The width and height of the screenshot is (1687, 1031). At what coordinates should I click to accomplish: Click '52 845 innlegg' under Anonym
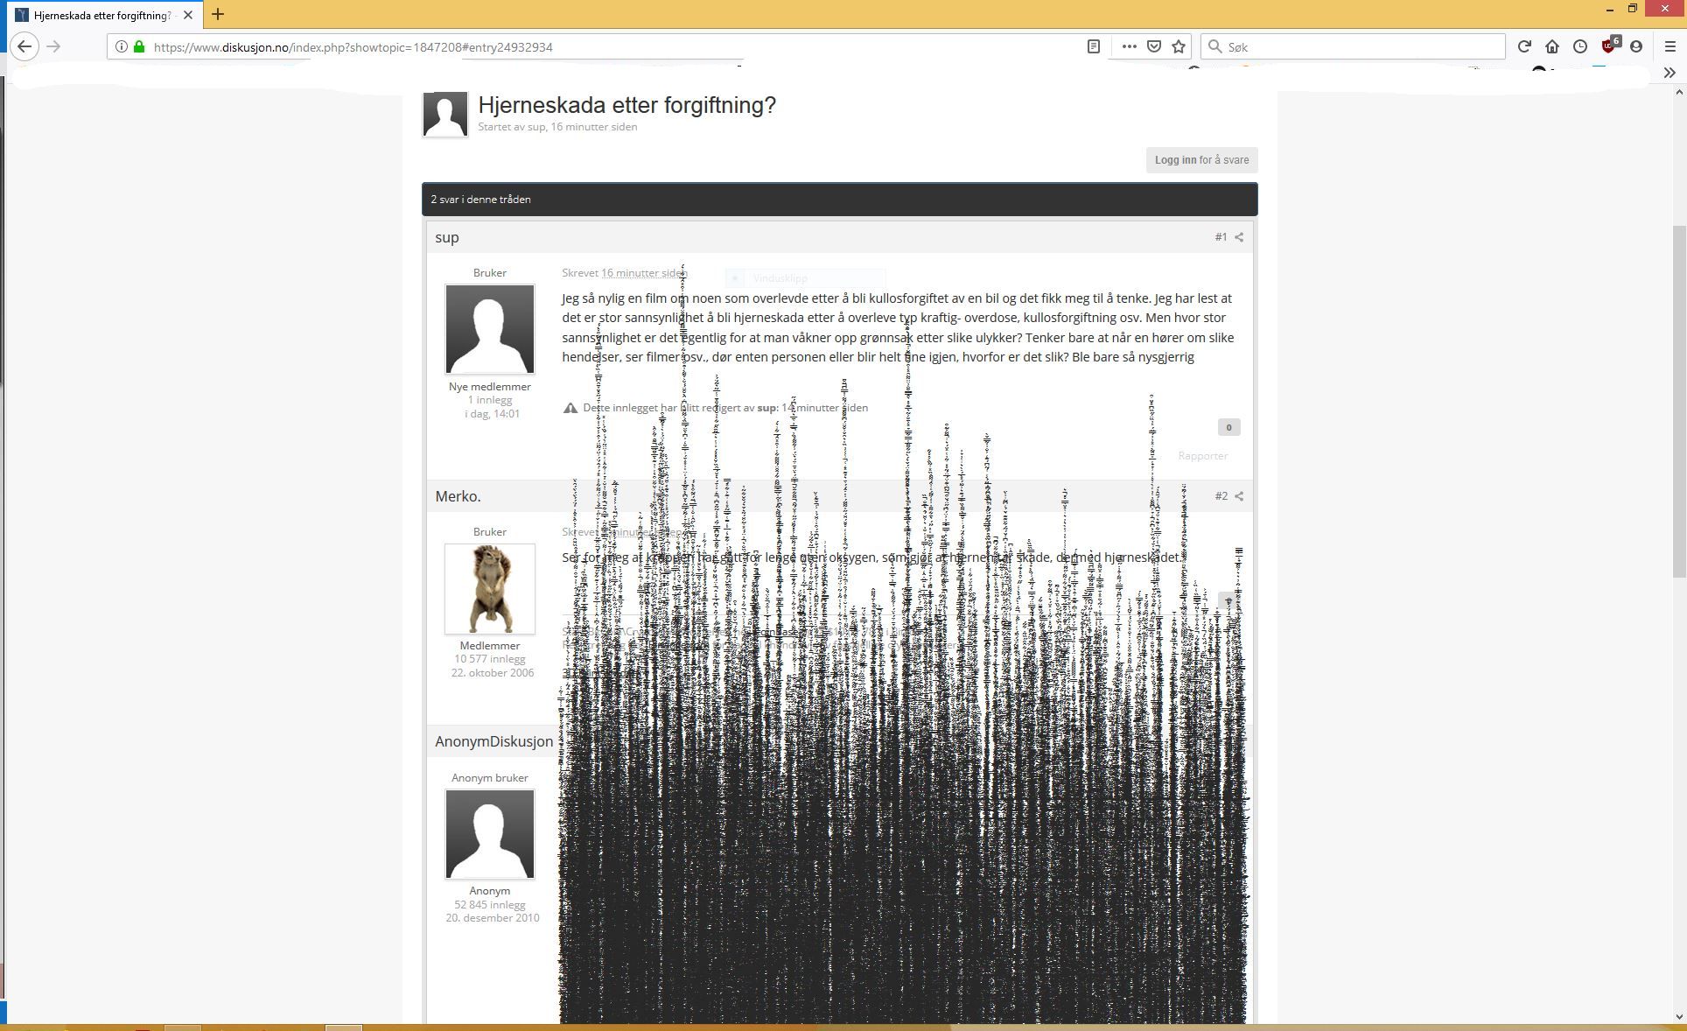click(x=490, y=905)
